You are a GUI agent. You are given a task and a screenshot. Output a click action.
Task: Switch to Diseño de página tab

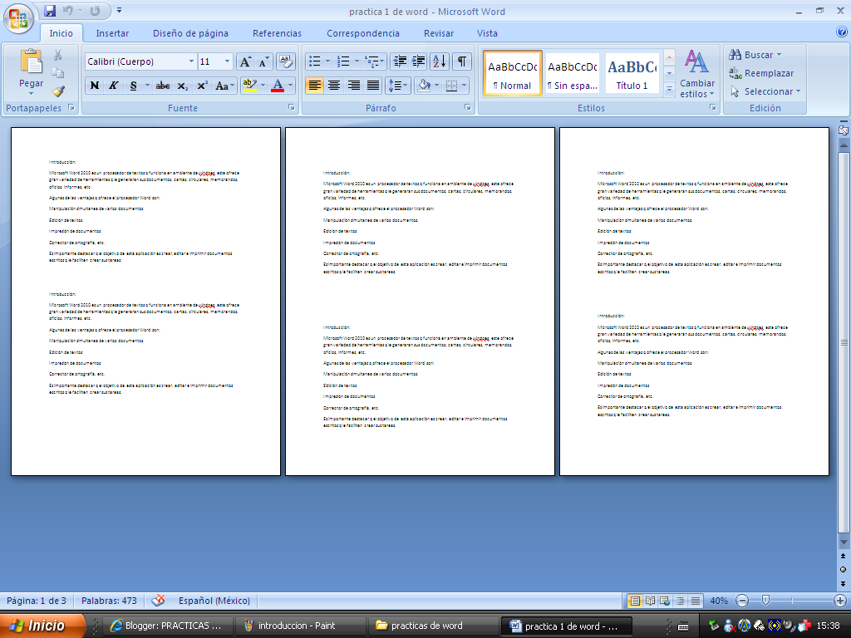[x=190, y=33]
